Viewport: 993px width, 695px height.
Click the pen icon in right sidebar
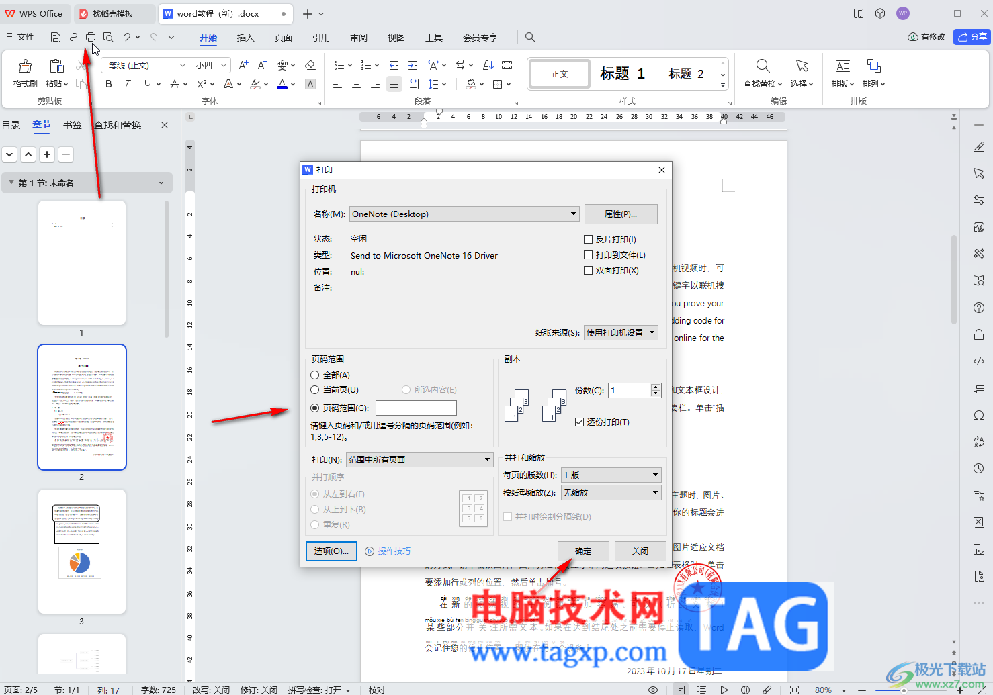pyautogui.click(x=979, y=147)
